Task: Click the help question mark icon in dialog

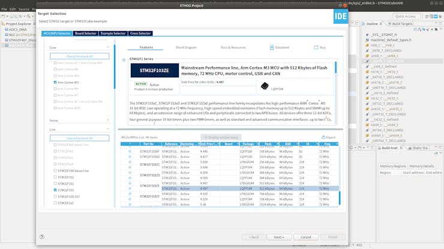Action: (x=42, y=237)
